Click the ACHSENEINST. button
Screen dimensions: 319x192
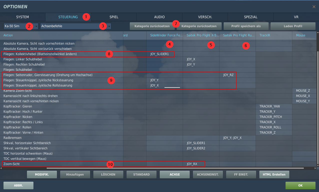pyautogui.click(x=208, y=175)
